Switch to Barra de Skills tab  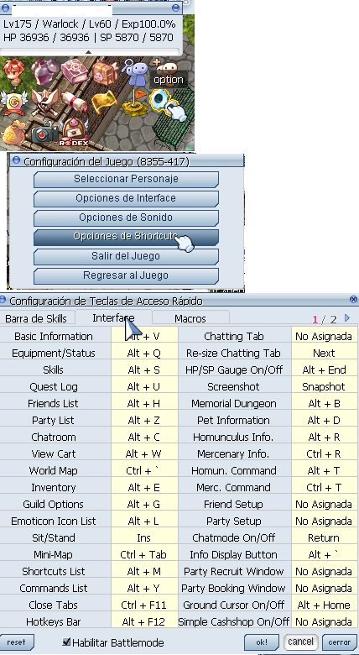[x=36, y=319]
